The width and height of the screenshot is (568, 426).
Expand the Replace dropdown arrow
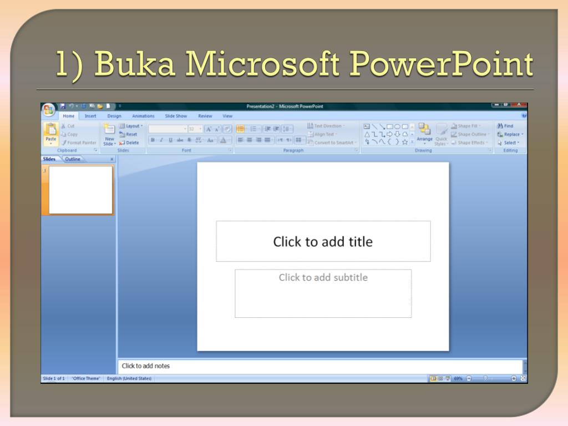coord(523,134)
